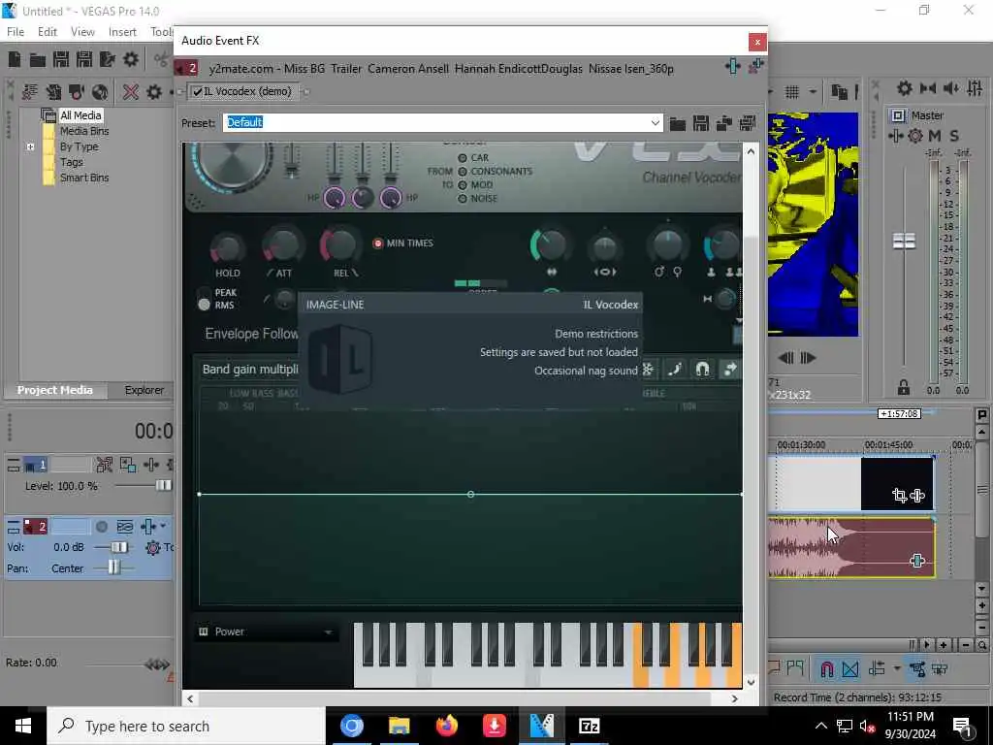Solo the Master bus with S
The height and width of the screenshot is (745, 993).
click(x=954, y=136)
